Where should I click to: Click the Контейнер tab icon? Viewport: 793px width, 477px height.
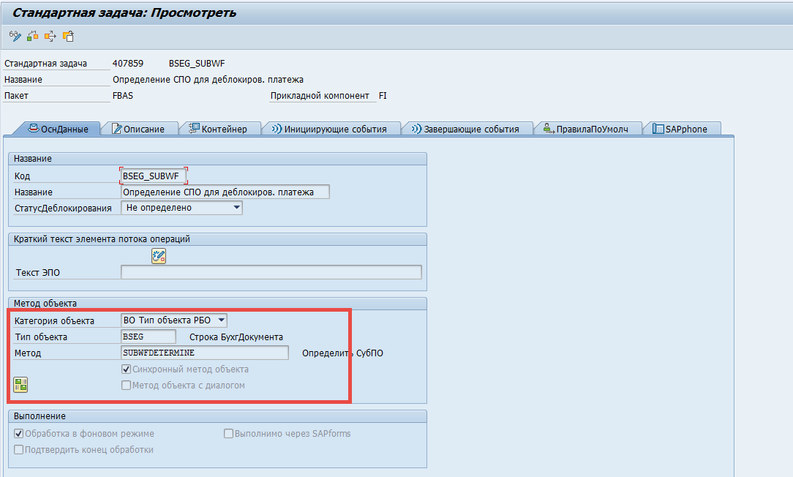tap(195, 127)
